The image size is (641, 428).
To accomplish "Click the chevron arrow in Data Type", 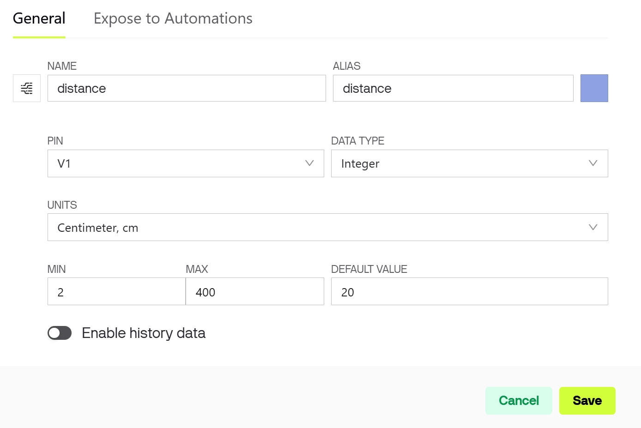I will point(593,163).
